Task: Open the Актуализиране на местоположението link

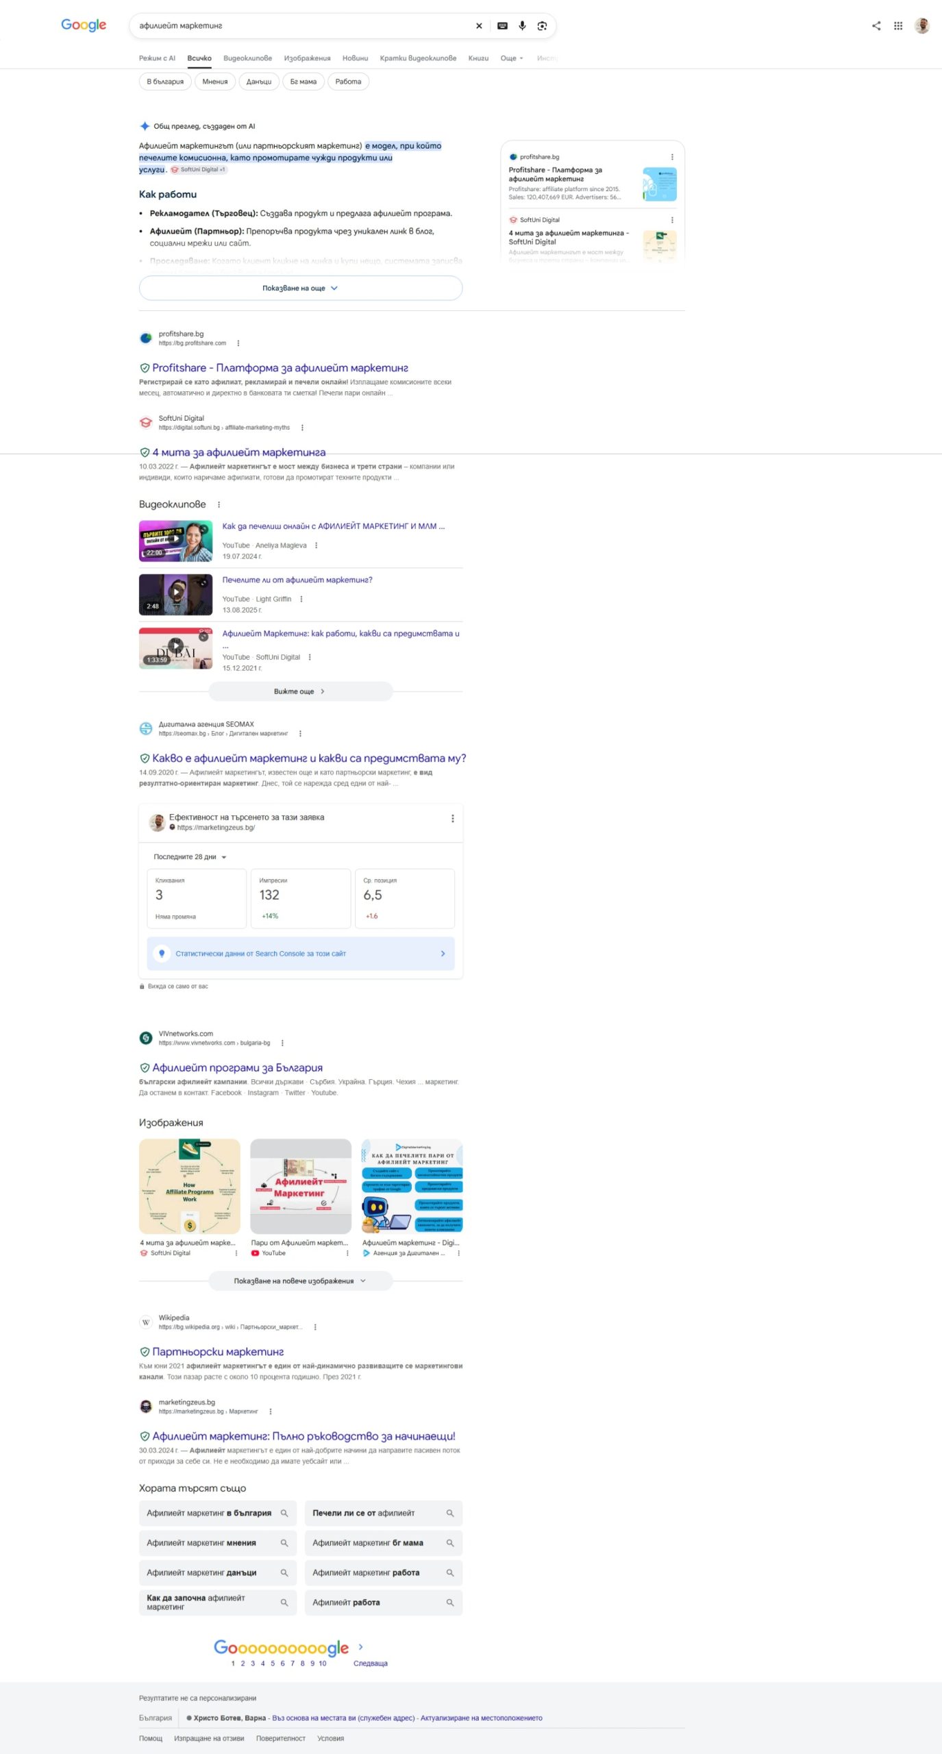Action: tap(481, 1718)
